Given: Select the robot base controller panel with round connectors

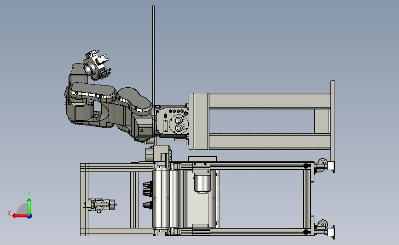Looking at the screenshot, I should [172, 121].
